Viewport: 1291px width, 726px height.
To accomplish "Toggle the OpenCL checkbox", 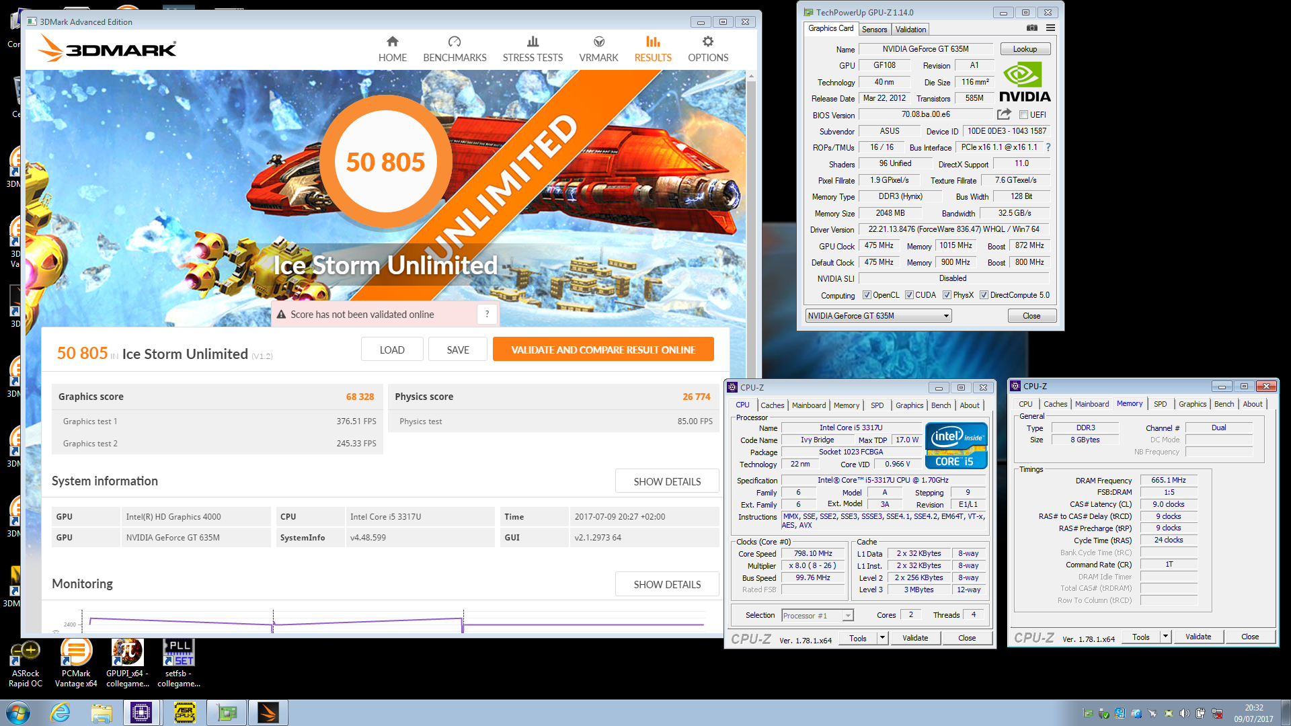I will (x=867, y=295).
